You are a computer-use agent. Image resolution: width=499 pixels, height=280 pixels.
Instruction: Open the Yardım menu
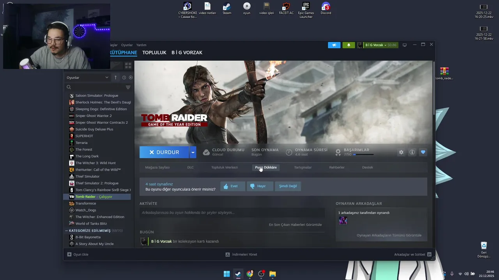[x=141, y=45]
